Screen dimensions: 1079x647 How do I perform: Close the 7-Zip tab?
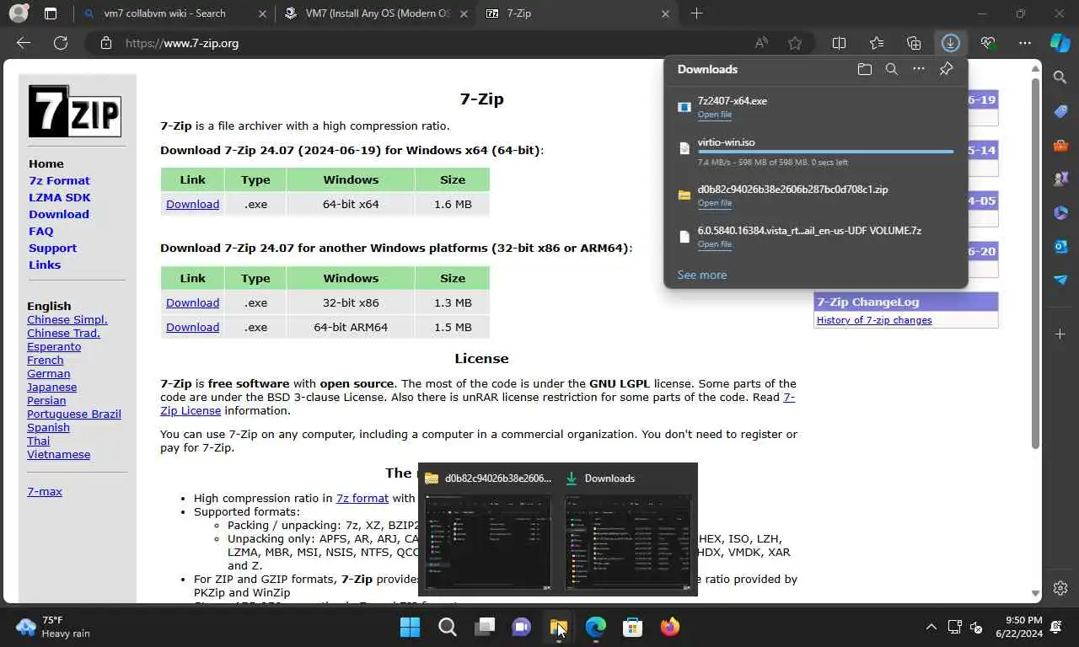click(666, 13)
